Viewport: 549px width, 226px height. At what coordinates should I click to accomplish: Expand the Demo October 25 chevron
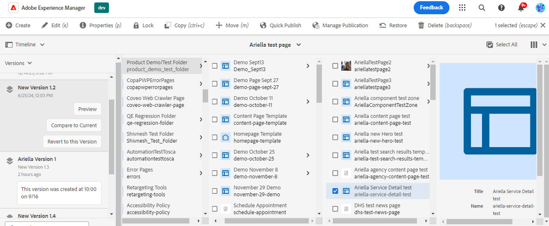pos(308,155)
